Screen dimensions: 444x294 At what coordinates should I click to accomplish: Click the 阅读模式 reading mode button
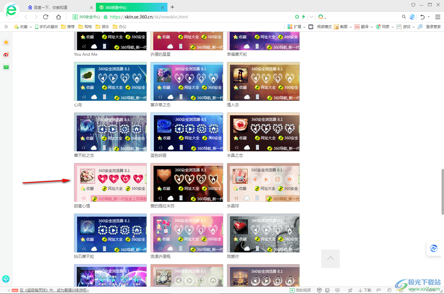[x=320, y=27]
